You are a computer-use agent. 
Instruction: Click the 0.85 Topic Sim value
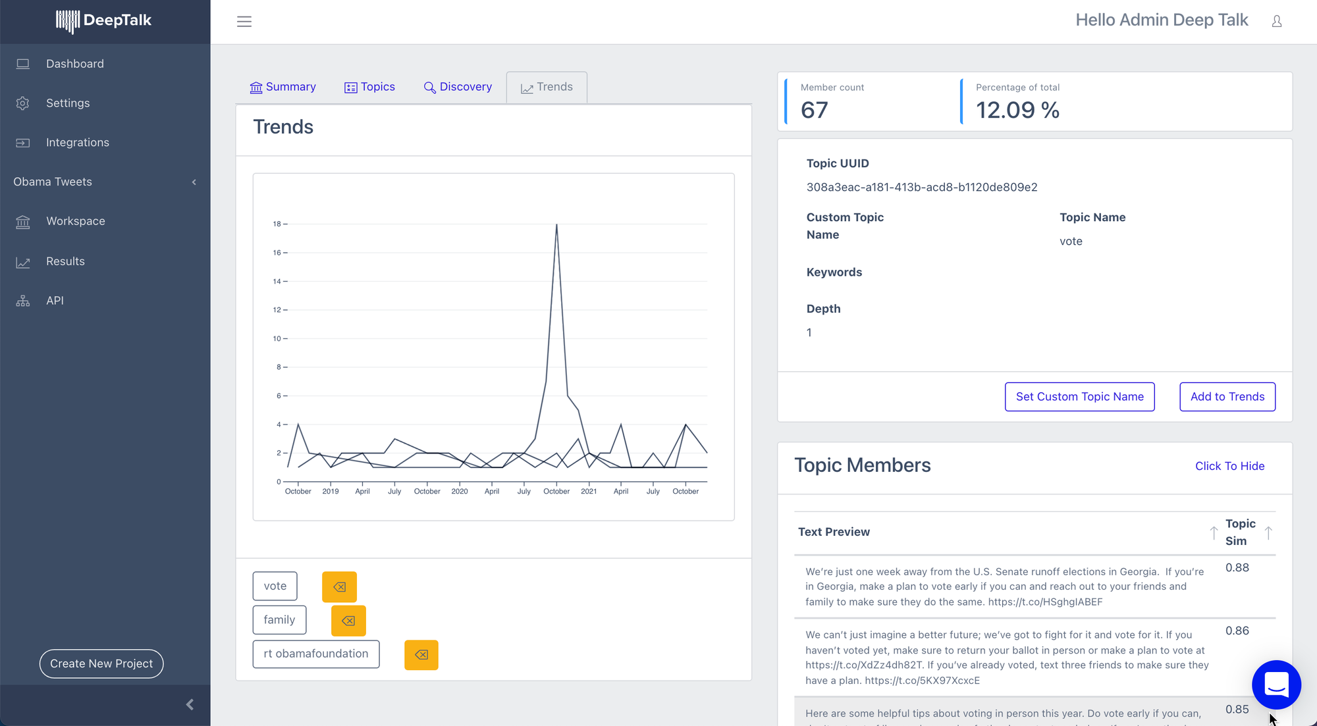coord(1237,710)
